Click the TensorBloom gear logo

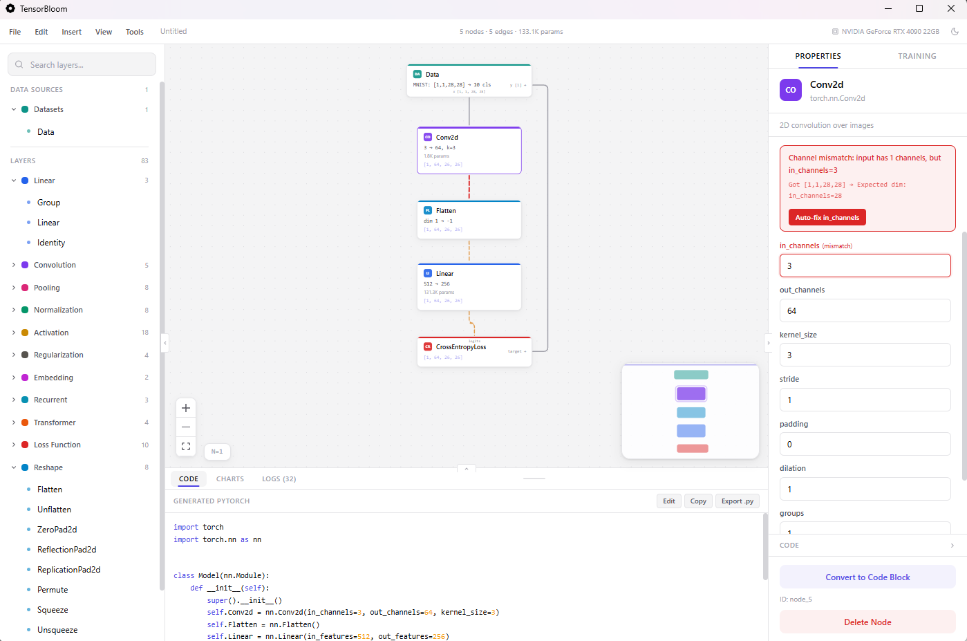[x=10, y=8]
